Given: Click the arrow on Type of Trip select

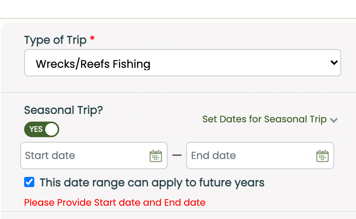Looking at the screenshot, I should click(333, 63).
